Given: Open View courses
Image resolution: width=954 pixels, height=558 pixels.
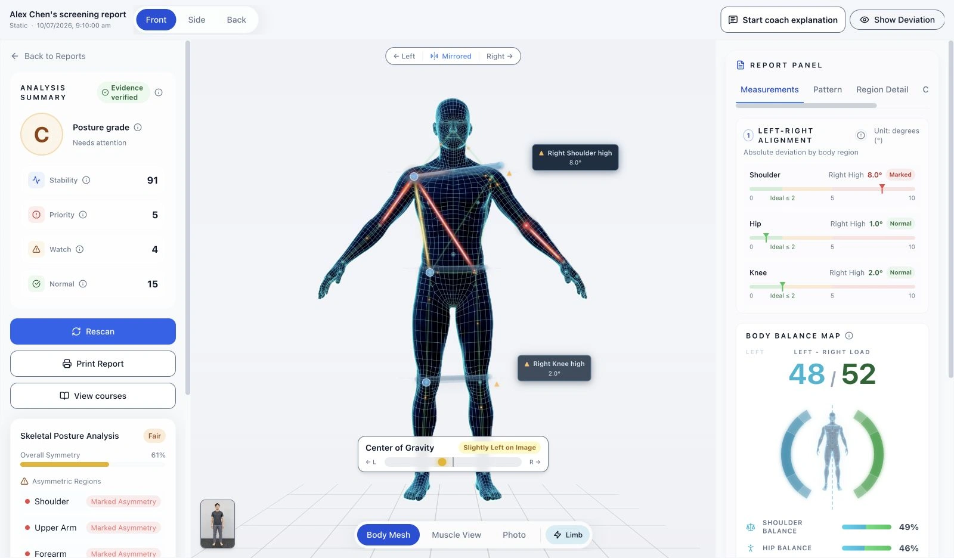Looking at the screenshot, I should point(93,396).
